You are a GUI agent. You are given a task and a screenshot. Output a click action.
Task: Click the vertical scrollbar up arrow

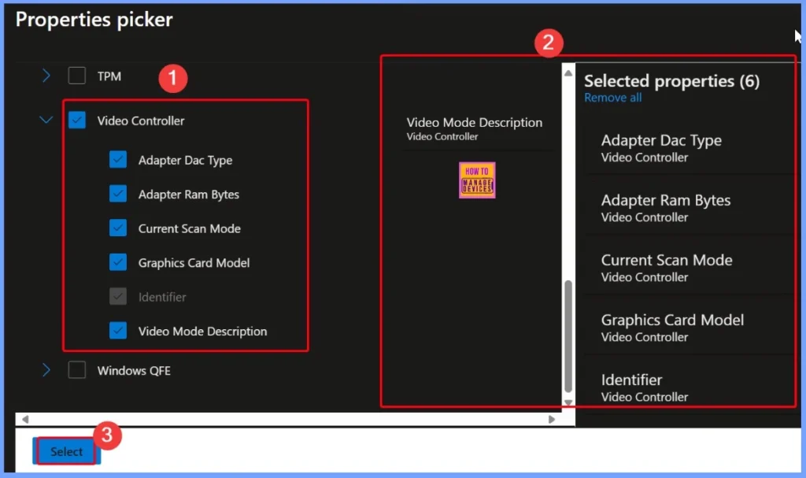[568, 72]
